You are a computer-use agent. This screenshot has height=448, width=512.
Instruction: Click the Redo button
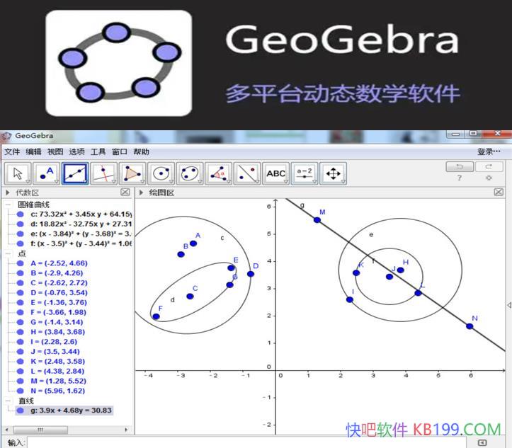tap(489, 166)
